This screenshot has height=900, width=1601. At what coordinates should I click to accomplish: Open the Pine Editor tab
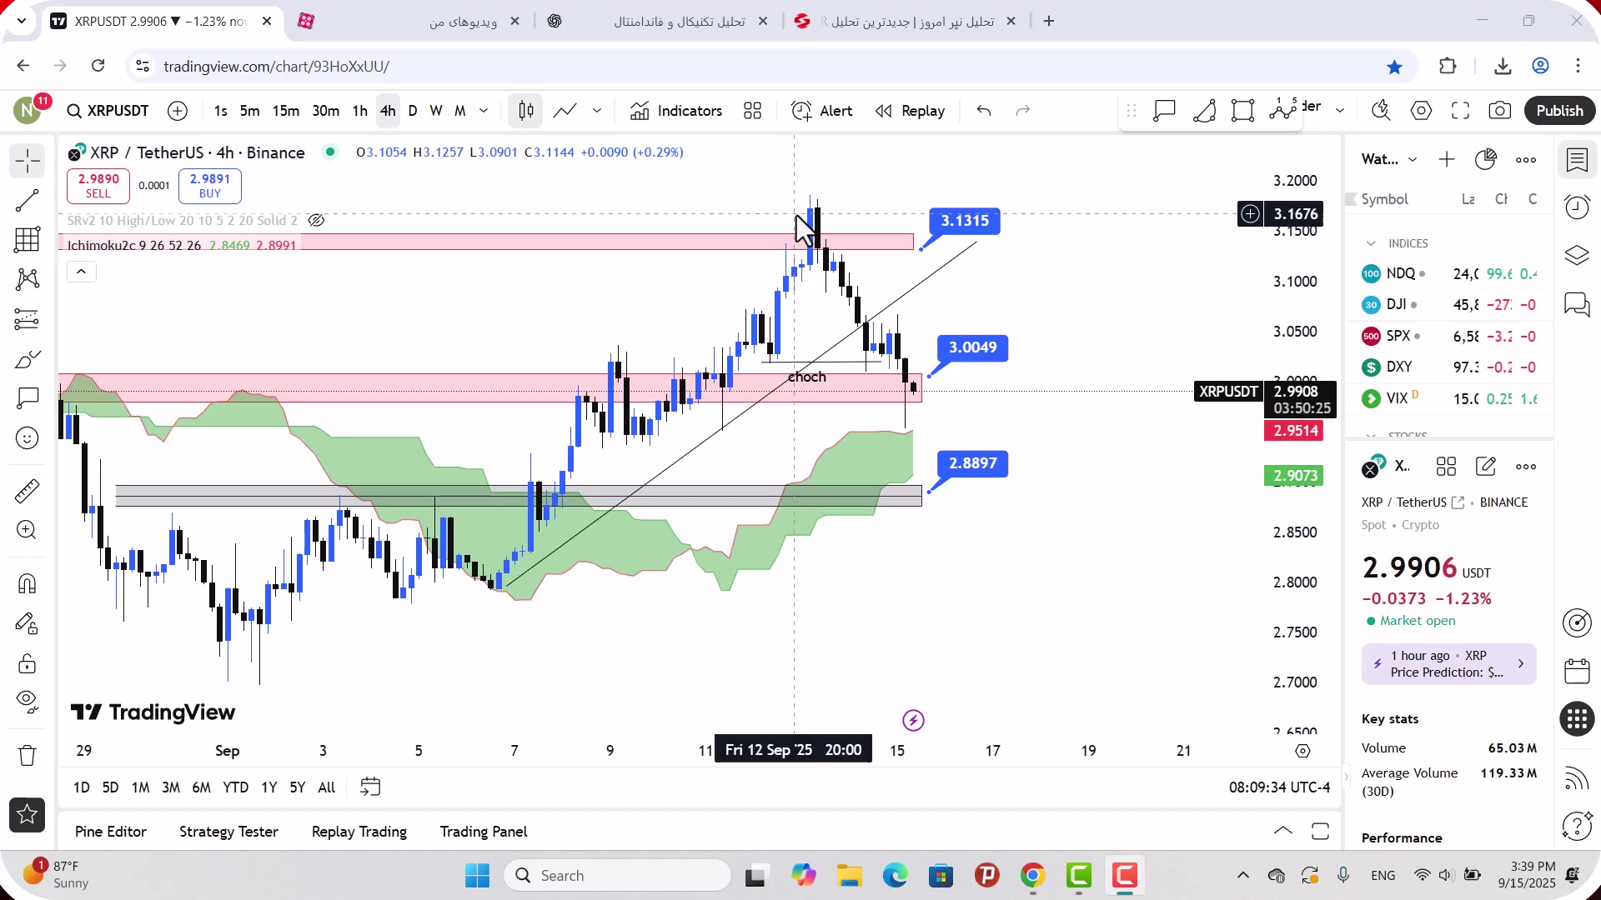click(x=110, y=832)
